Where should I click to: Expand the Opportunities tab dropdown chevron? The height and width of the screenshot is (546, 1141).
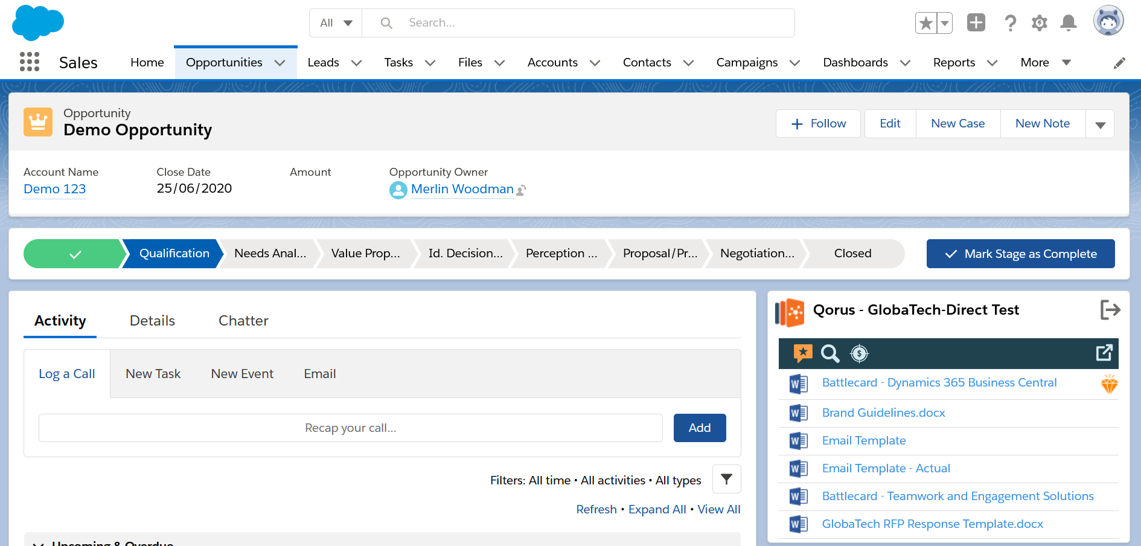click(280, 63)
